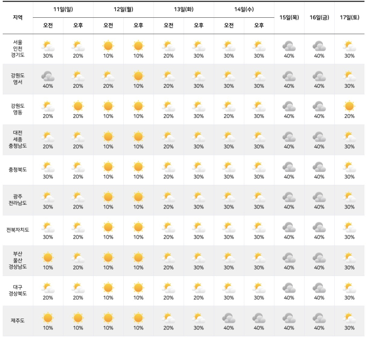Viewport: 366px width, 339px height.
Task: Click the 지역 column header
Action: 18,18
